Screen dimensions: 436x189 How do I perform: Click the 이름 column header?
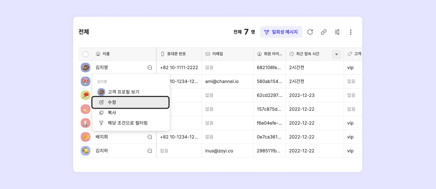click(x=106, y=54)
